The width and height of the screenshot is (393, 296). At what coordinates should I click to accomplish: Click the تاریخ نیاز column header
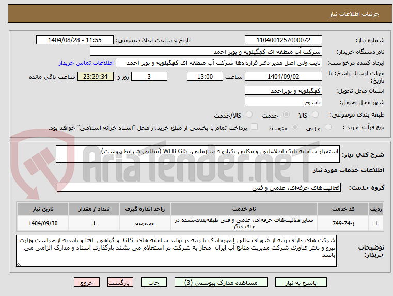(43, 209)
